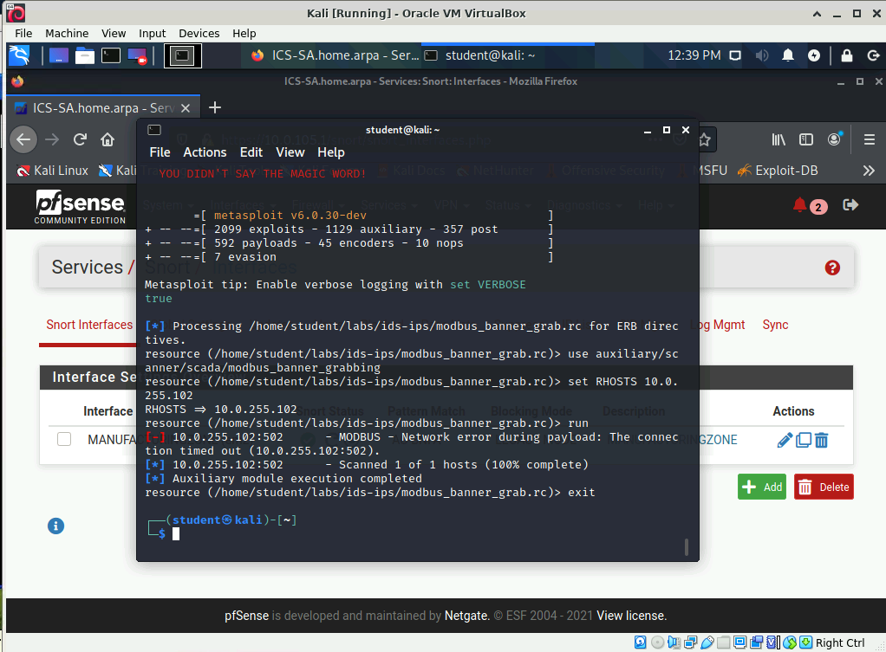Toggle Firefox sidebar view icon
886x652 pixels.
coord(806,139)
